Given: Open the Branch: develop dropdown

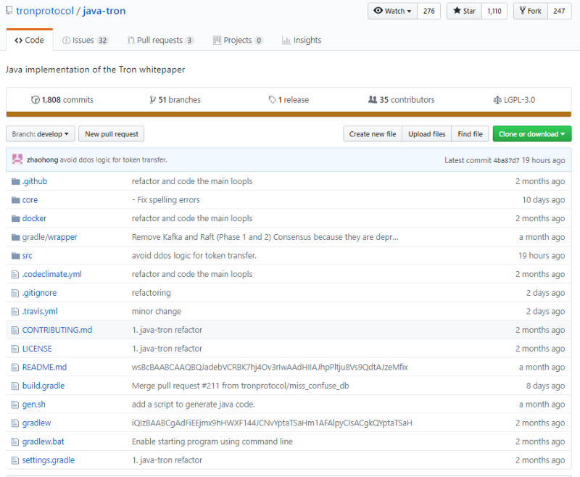Looking at the screenshot, I should (x=40, y=134).
